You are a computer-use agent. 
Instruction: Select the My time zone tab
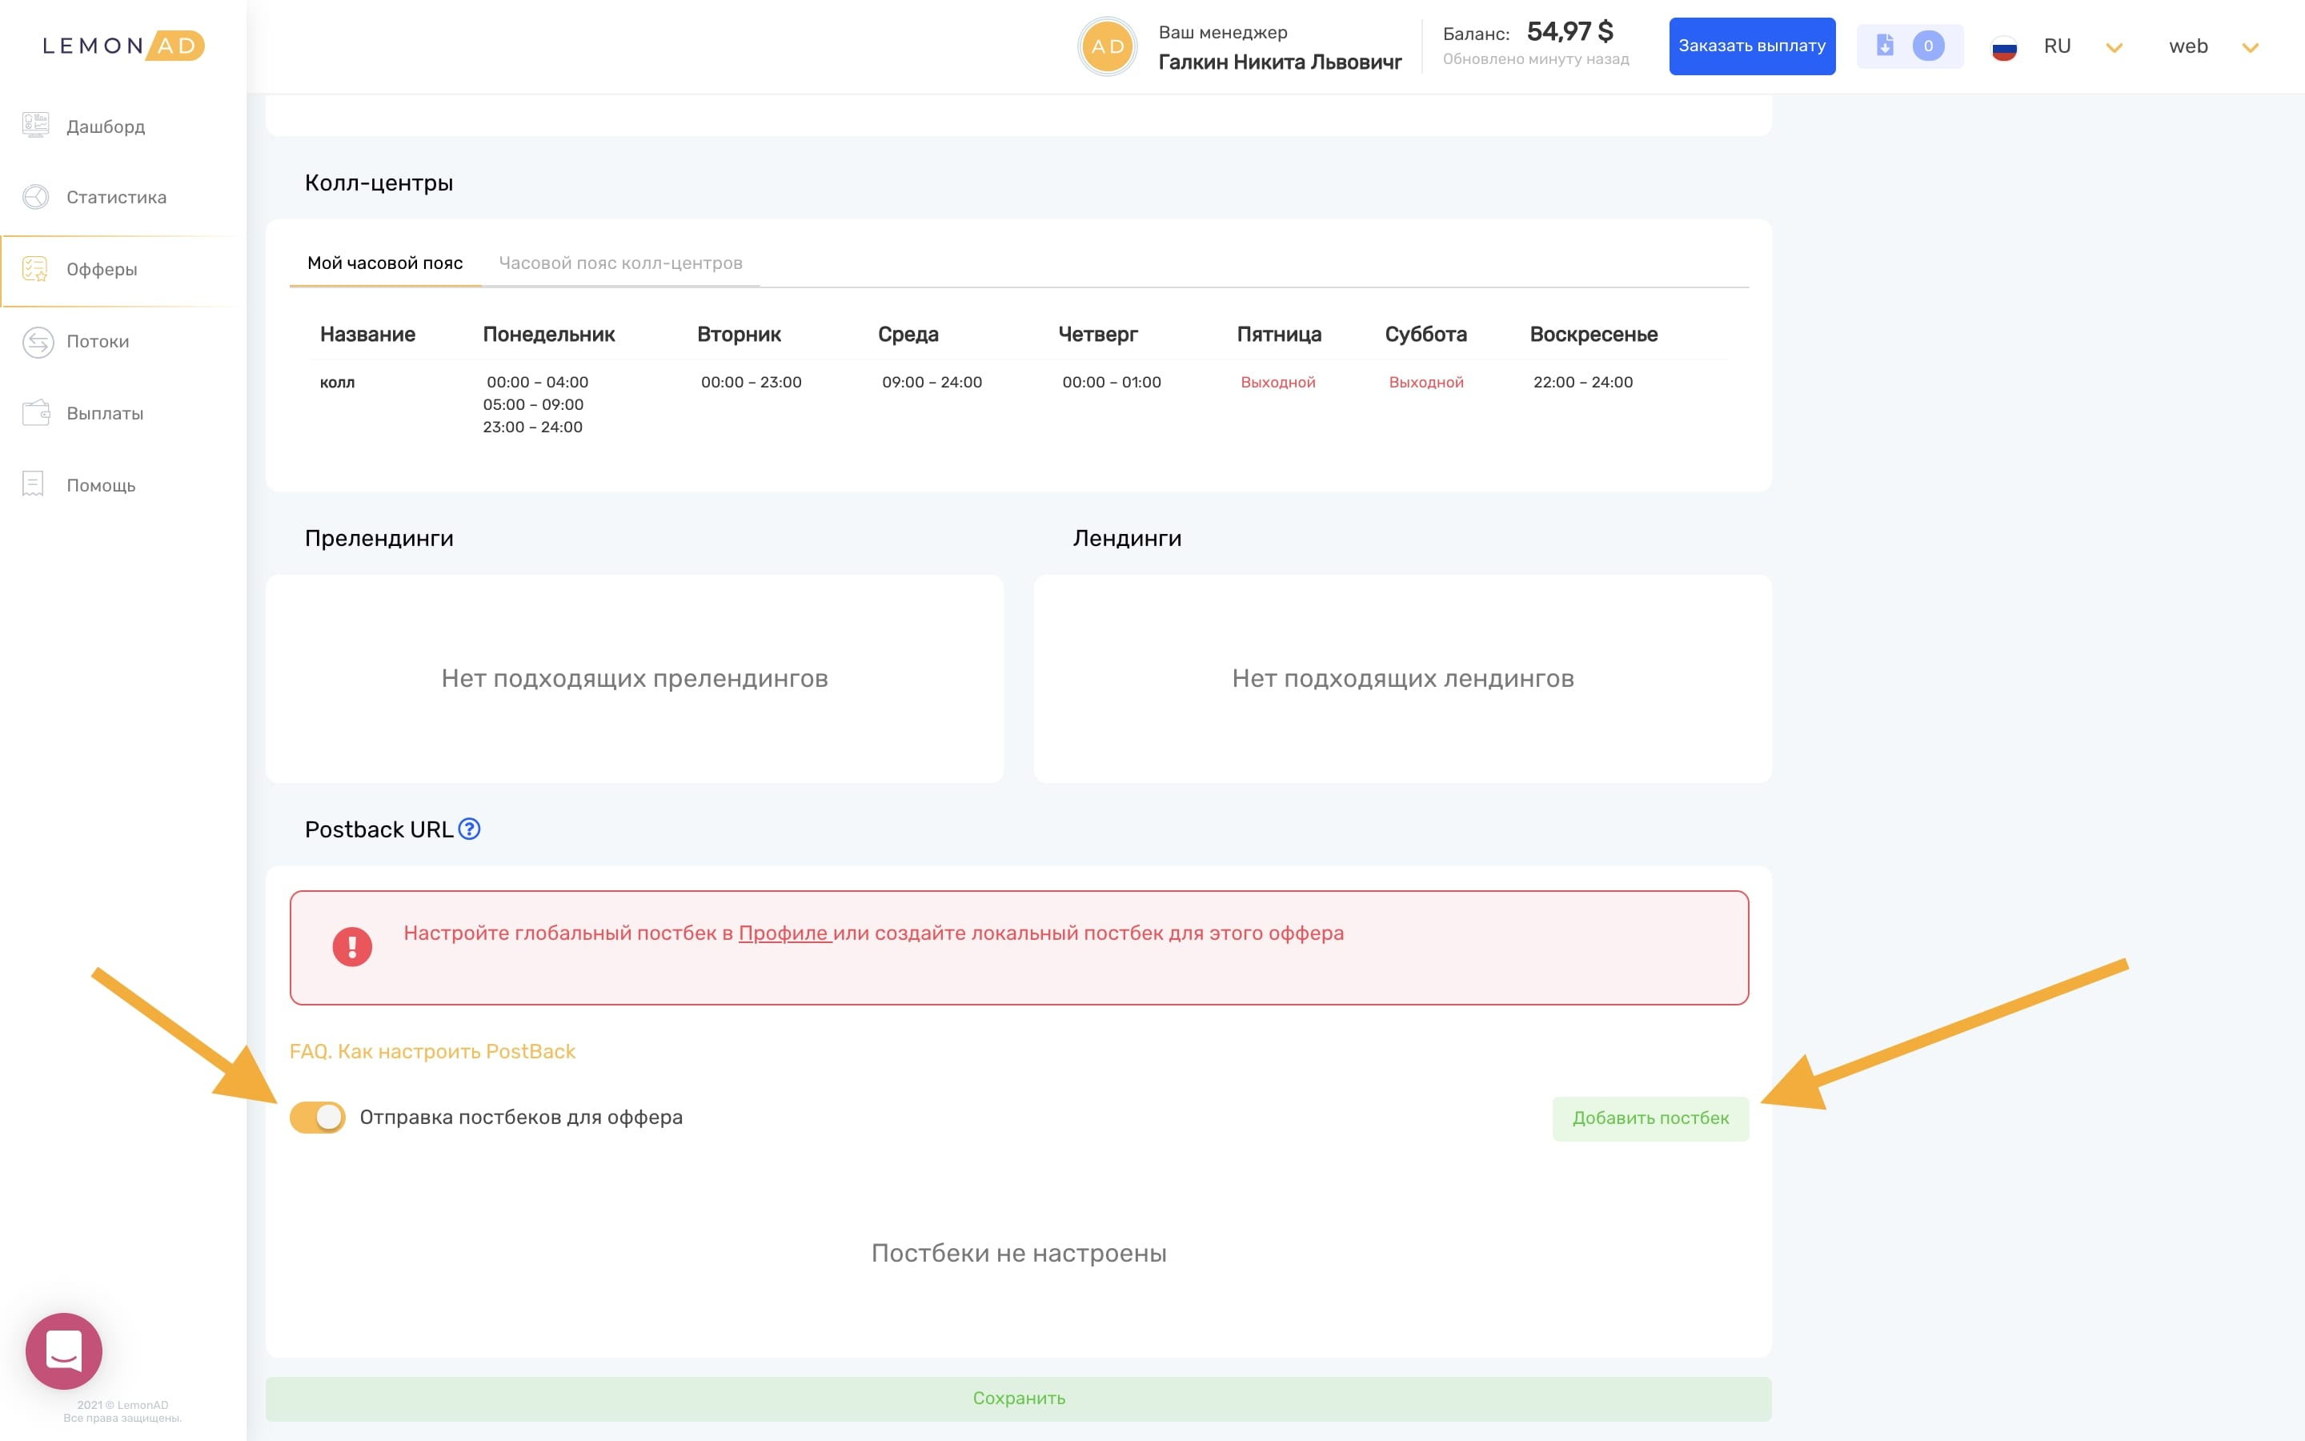385,263
